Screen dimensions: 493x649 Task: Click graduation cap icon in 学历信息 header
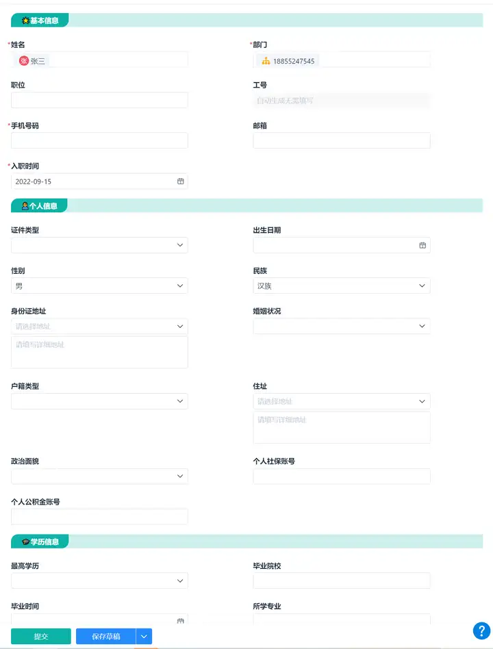tap(25, 542)
